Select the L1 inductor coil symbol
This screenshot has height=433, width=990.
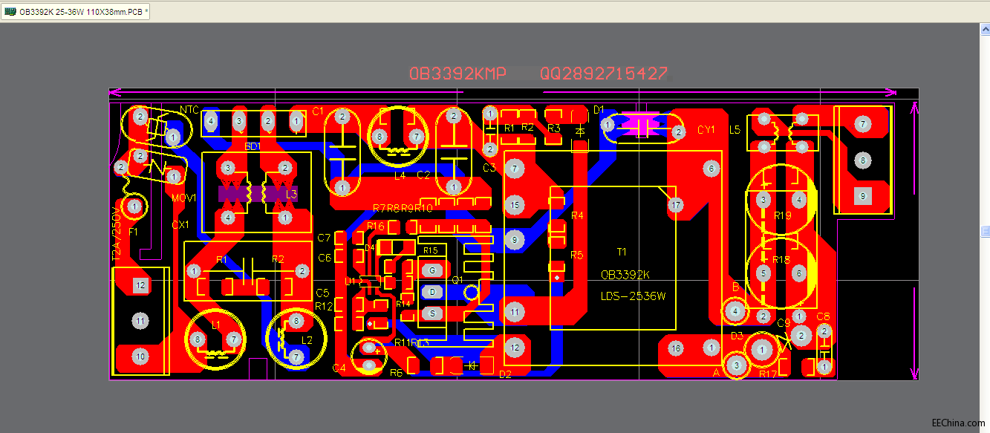click(x=215, y=353)
